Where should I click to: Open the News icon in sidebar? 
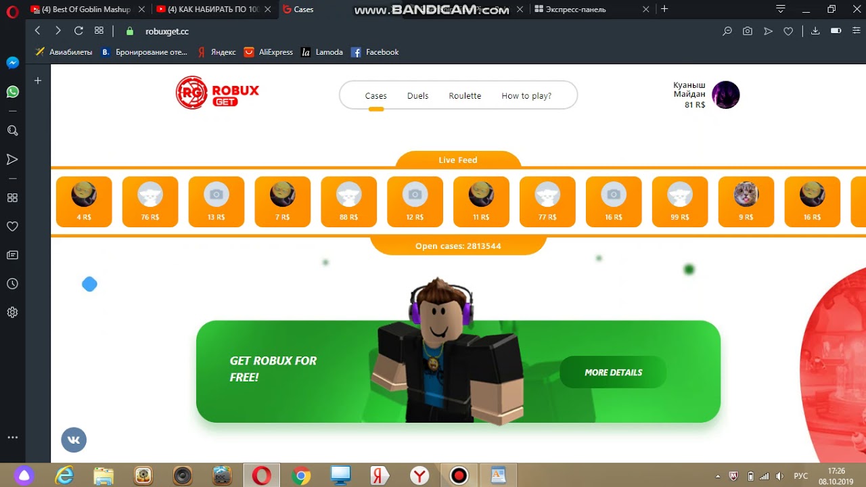pos(12,255)
